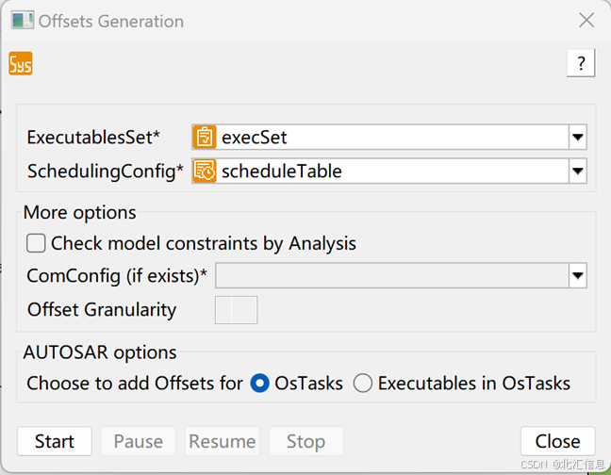Select Executables in OsTasks radio option
This screenshot has height=475, width=611.
click(x=363, y=384)
